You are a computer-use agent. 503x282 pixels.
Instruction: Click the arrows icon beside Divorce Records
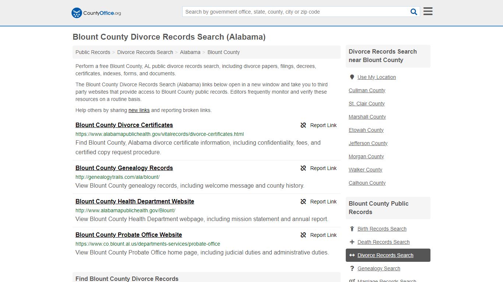click(352, 255)
